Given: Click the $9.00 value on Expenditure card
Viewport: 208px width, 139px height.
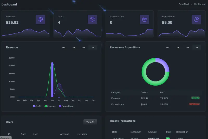Looking at the screenshot, I should click(x=167, y=23).
